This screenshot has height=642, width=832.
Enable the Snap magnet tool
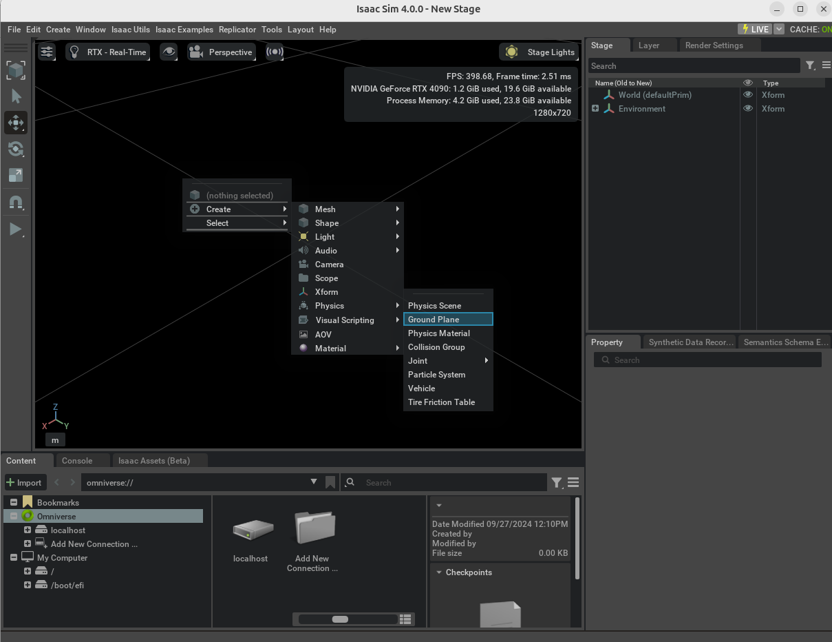click(x=15, y=201)
